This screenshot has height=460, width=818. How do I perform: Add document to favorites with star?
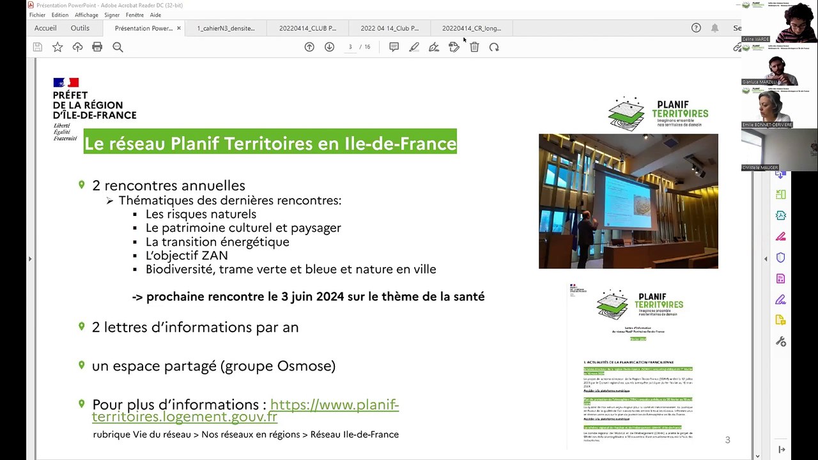(x=58, y=47)
